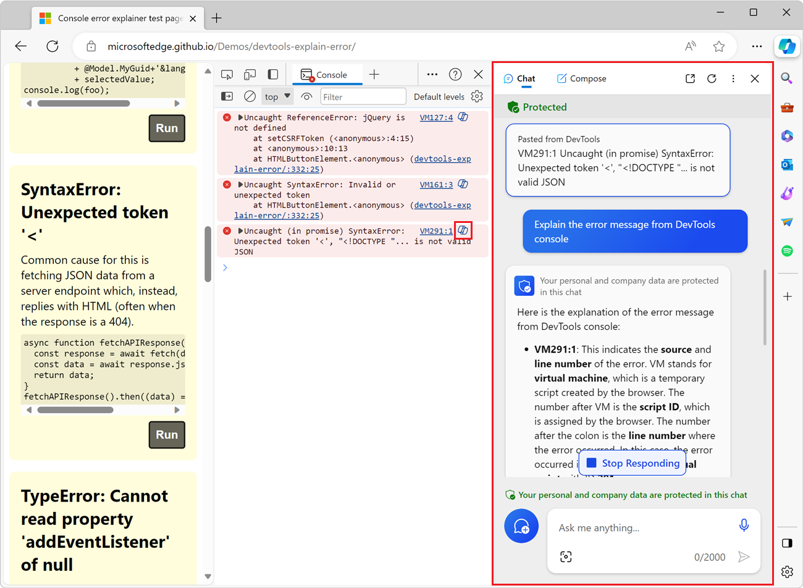Type in the console Filter field
This screenshot has height=588, width=803.
(363, 96)
